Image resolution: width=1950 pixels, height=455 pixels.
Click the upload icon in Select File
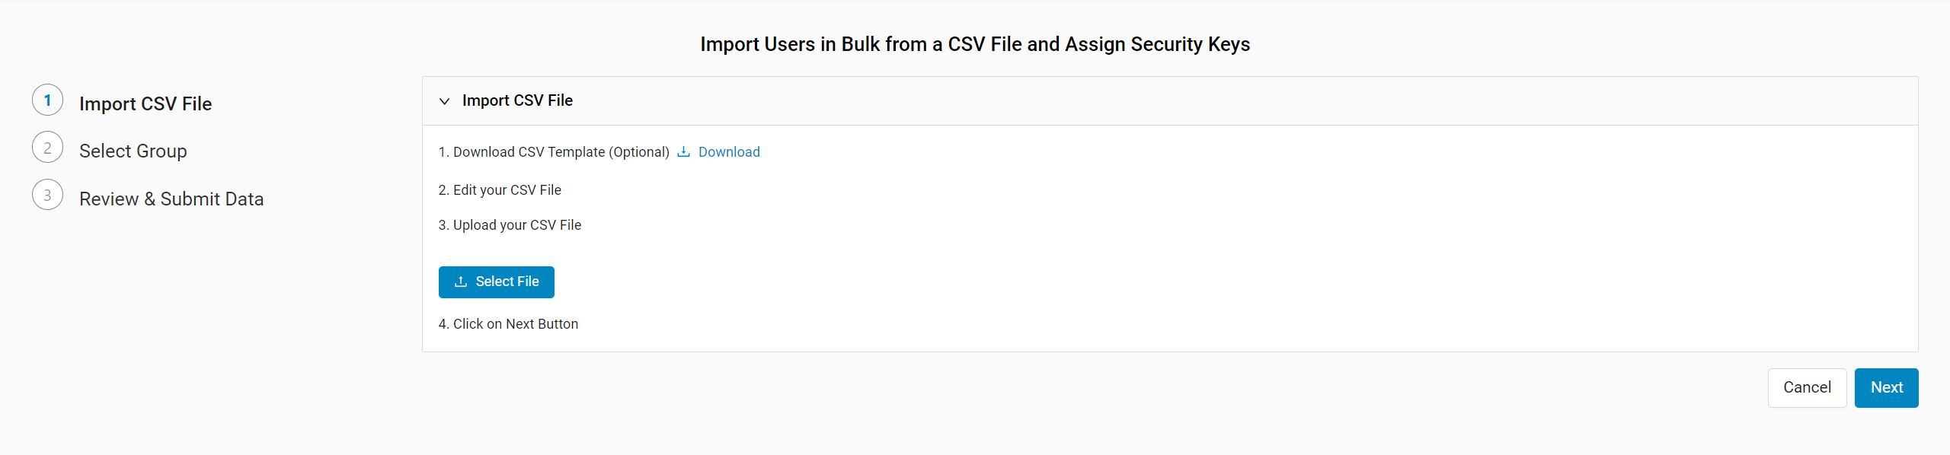point(460,282)
